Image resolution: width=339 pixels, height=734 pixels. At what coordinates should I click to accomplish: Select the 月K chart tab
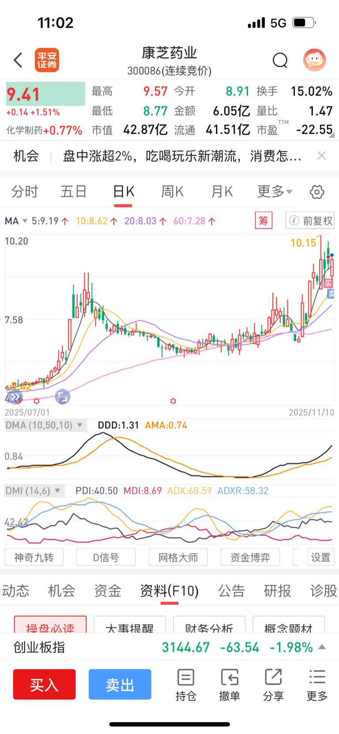(222, 192)
